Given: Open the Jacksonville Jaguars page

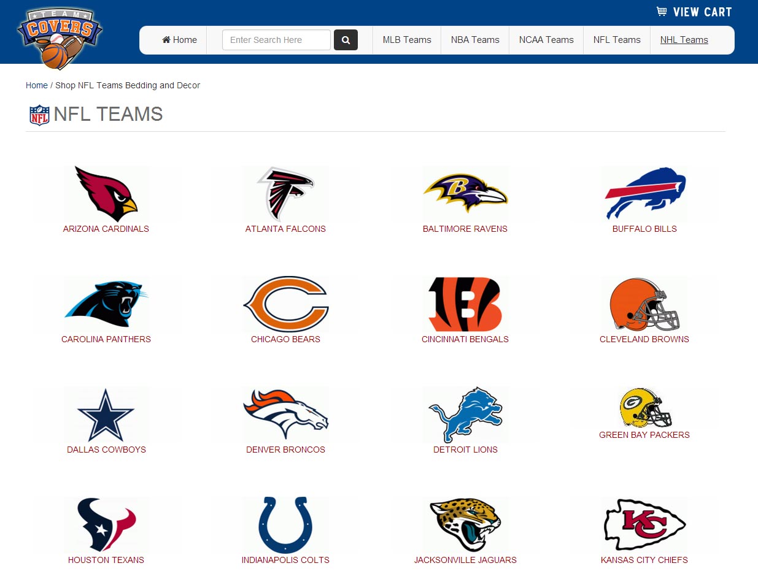Looking at the screenshot, I should (x=465, y=525).
